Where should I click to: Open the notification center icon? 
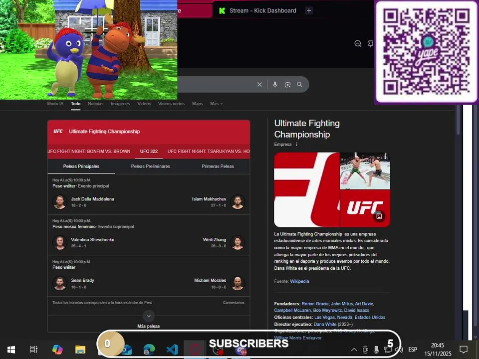(464, 350)
